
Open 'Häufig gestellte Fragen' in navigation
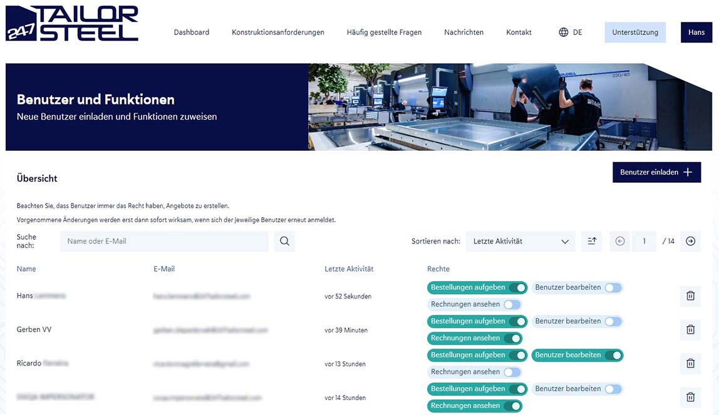(384, 33)
